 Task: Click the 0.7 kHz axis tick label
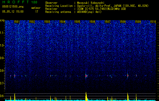[x=2, y=83]
